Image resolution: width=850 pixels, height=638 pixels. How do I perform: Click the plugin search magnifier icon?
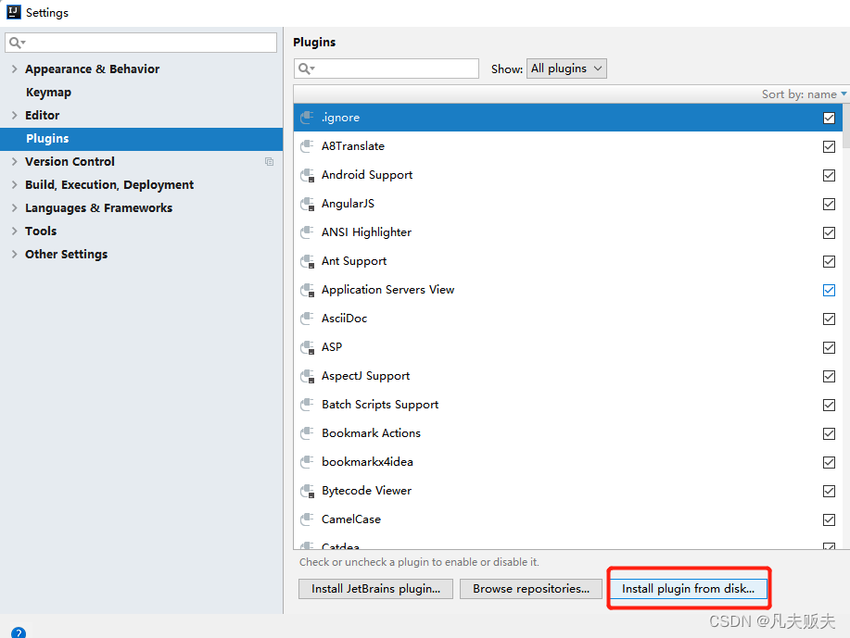[306, 69]
